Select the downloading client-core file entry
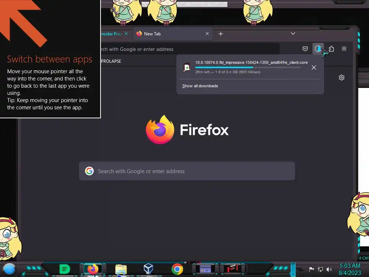The width and height of the screenshot is (369, 277). [244, 67]
